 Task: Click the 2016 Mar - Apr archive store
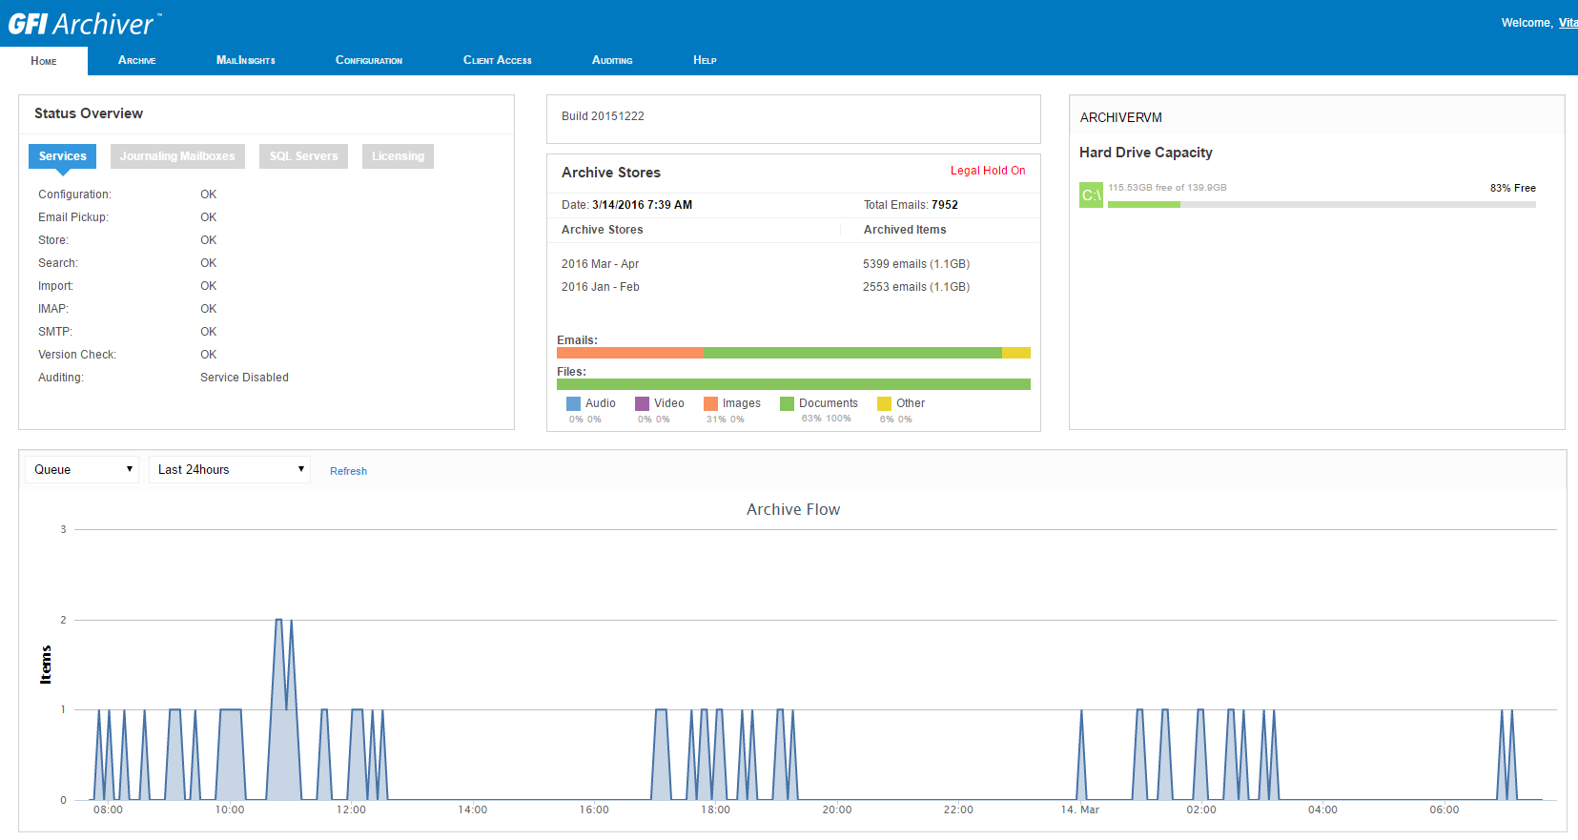point(600,264)
